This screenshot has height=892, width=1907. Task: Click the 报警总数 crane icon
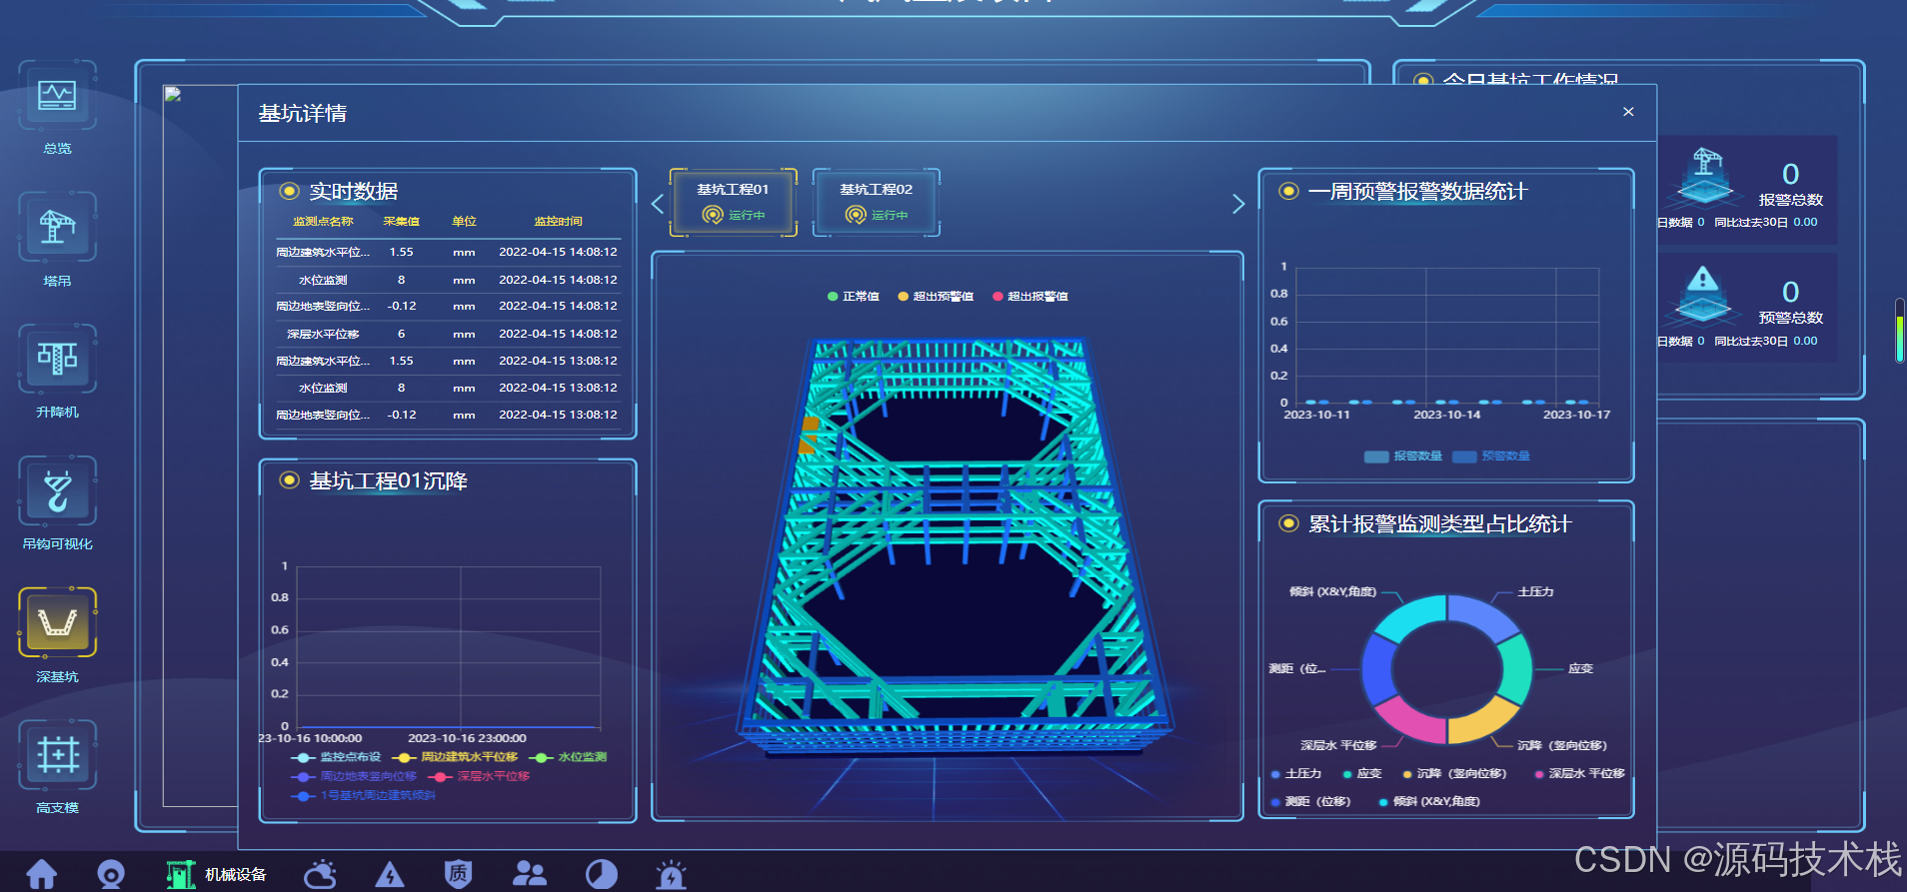tap(1705, 176)
